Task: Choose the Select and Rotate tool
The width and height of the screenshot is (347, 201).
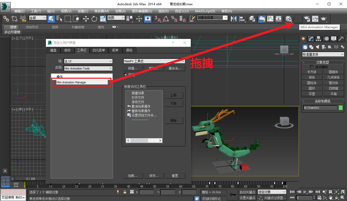Action: click(94, 19)
